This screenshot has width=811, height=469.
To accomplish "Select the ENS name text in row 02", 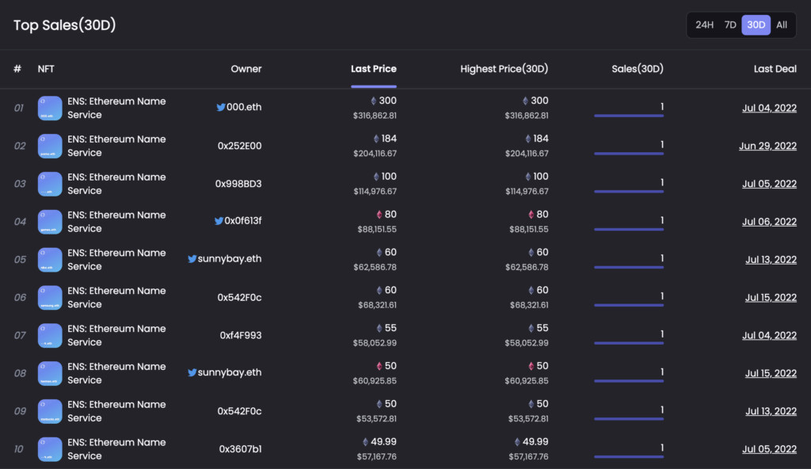I will coord(116,146).
